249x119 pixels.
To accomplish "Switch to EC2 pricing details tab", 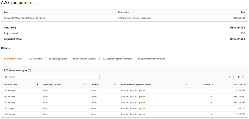I will 58,59.
